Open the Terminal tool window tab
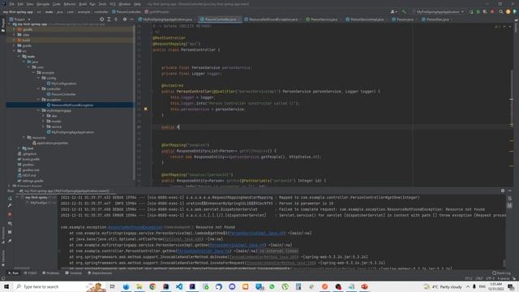Image resolution: width=519 pixels, height=292 pixels. point(74,273)
